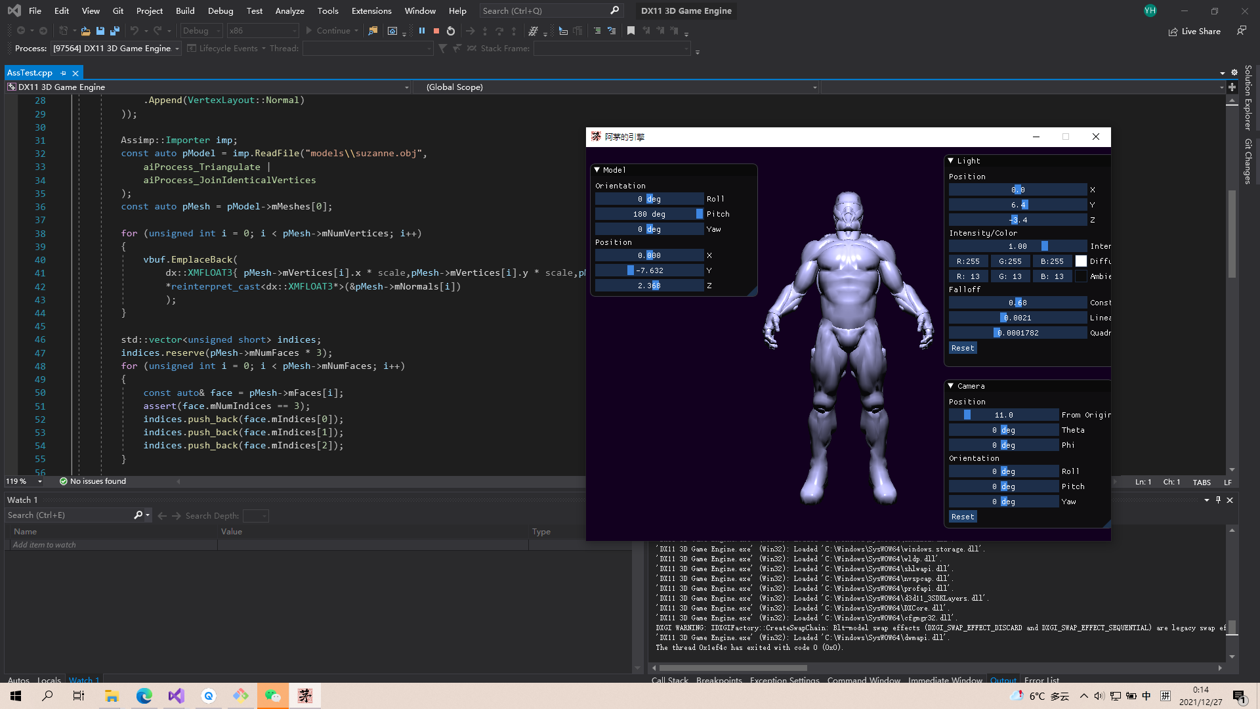Image resolution: width=1260 pixels, height=709 pixels.
Task: Open the Debug configuration dropdown
Action: 201,31
